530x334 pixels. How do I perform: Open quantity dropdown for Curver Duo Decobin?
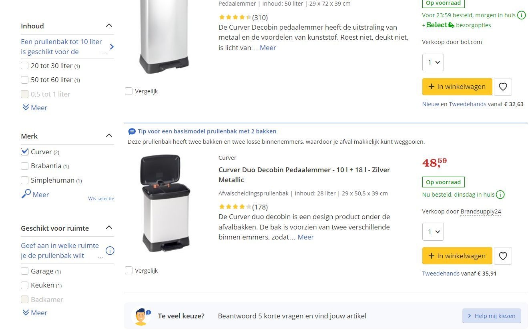pyautogui.click(x=433, y=232)
